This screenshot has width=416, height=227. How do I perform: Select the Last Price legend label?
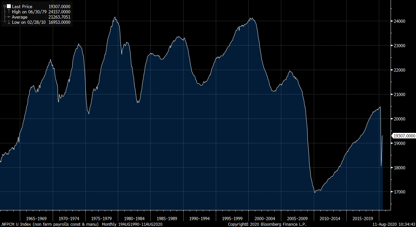[x=22, y=7]
